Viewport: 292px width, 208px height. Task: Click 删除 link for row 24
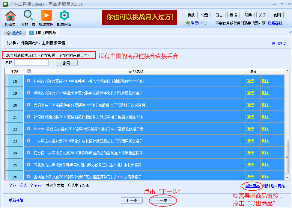point(265,153)
